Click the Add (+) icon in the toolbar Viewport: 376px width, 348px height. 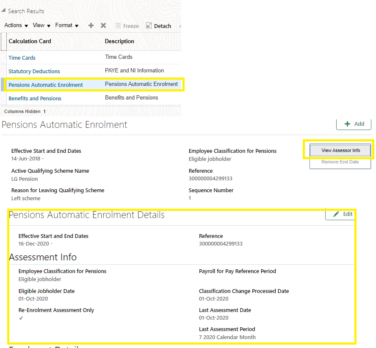[x=91, y=25]
